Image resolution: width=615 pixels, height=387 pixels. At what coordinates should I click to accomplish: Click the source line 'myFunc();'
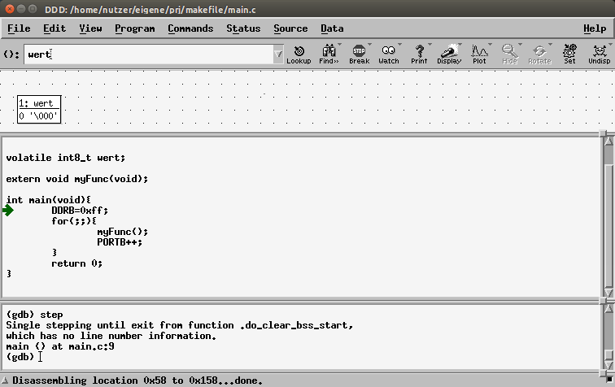[122, 232]
